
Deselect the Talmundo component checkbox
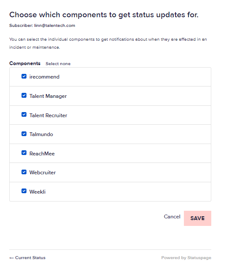[x=24, y=134]
